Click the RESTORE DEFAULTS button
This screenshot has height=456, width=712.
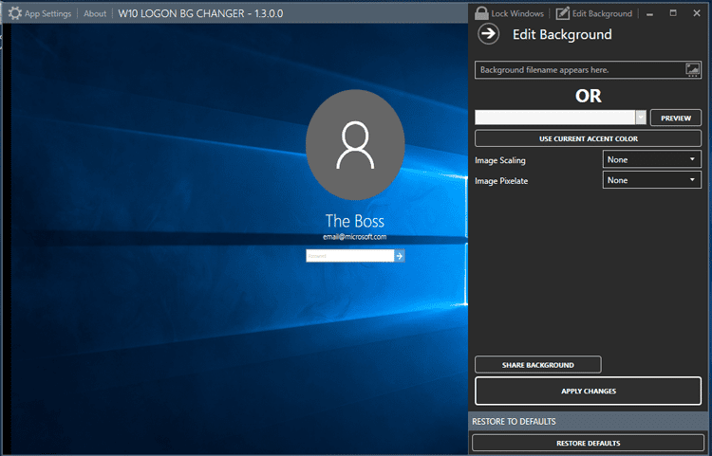click(588, 443)
